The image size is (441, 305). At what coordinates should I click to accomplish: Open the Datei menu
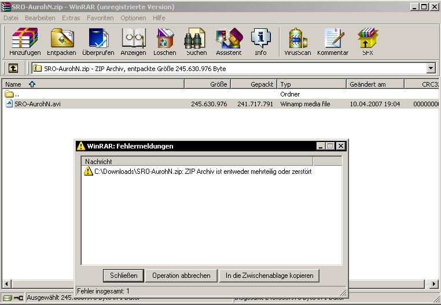click(11, 18)
